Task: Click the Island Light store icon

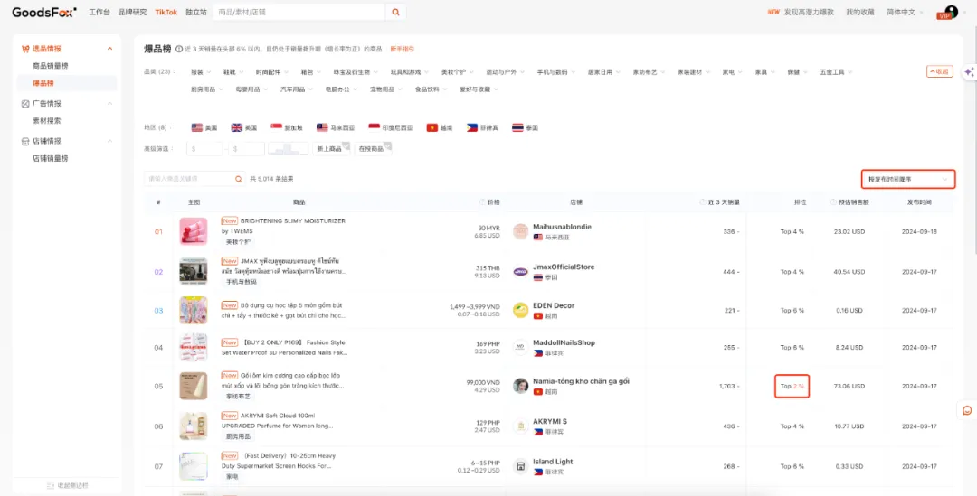Action: 520,466
